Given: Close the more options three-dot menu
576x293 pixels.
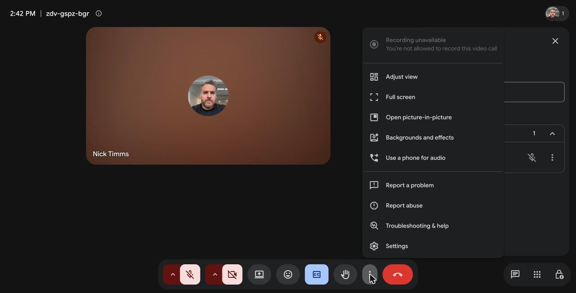Looking at the screenshot, I should pos(370,274).
